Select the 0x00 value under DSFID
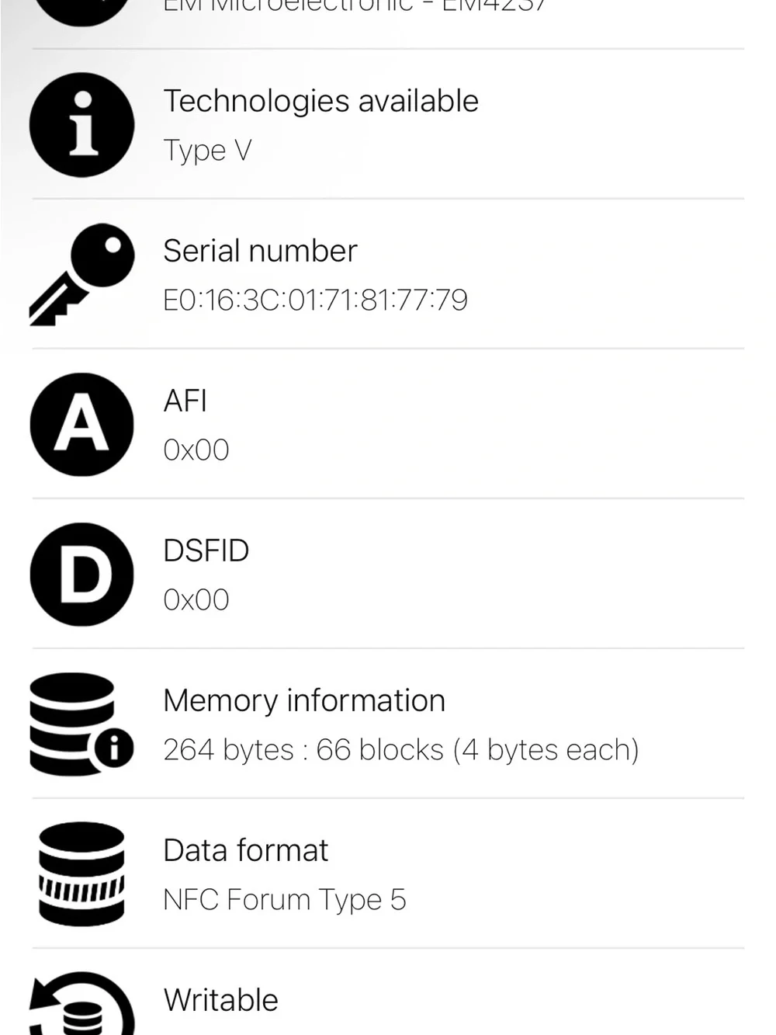The image size is (776, 1035). [x=196, y=599]
